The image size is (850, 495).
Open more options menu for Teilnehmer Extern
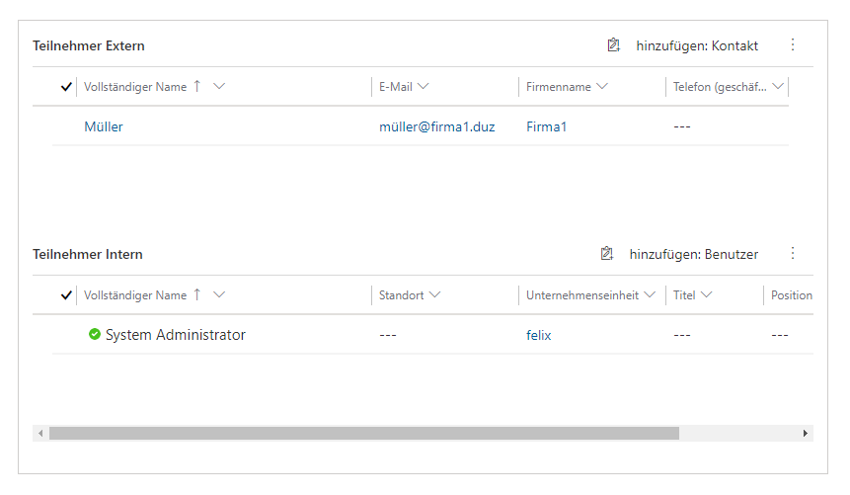792,45
